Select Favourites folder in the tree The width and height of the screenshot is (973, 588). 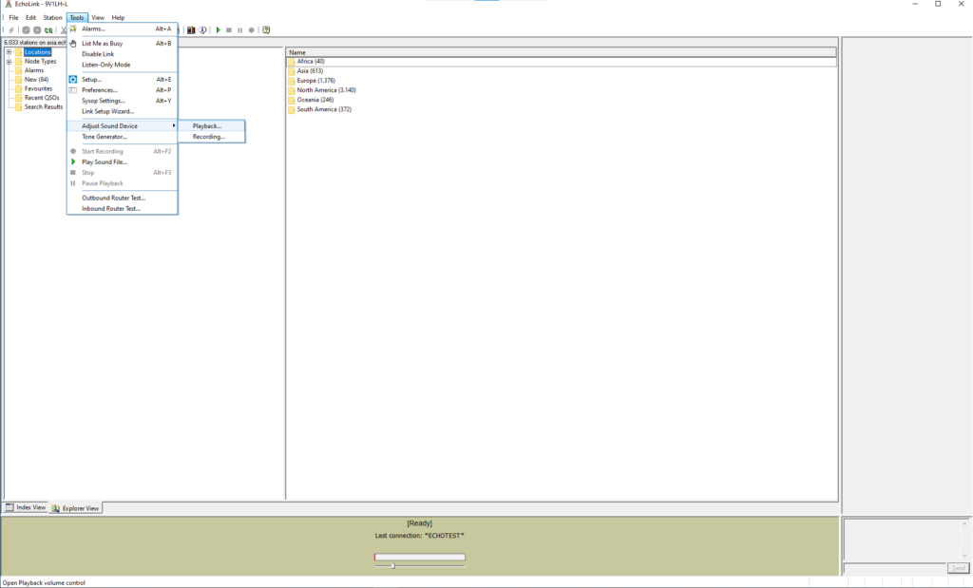click(x=38, y=88)
